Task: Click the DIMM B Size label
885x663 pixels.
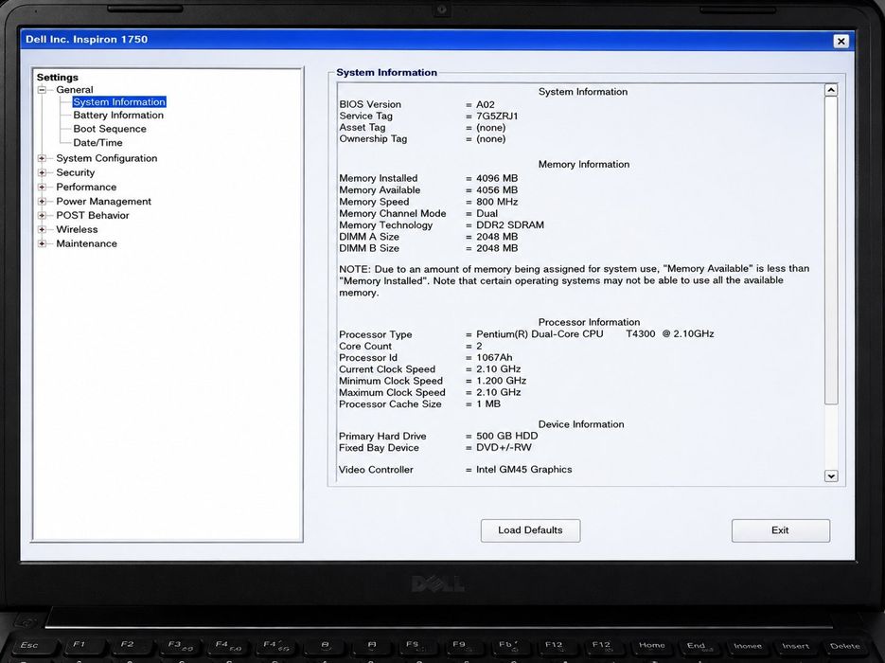Action: coord(368,248)
